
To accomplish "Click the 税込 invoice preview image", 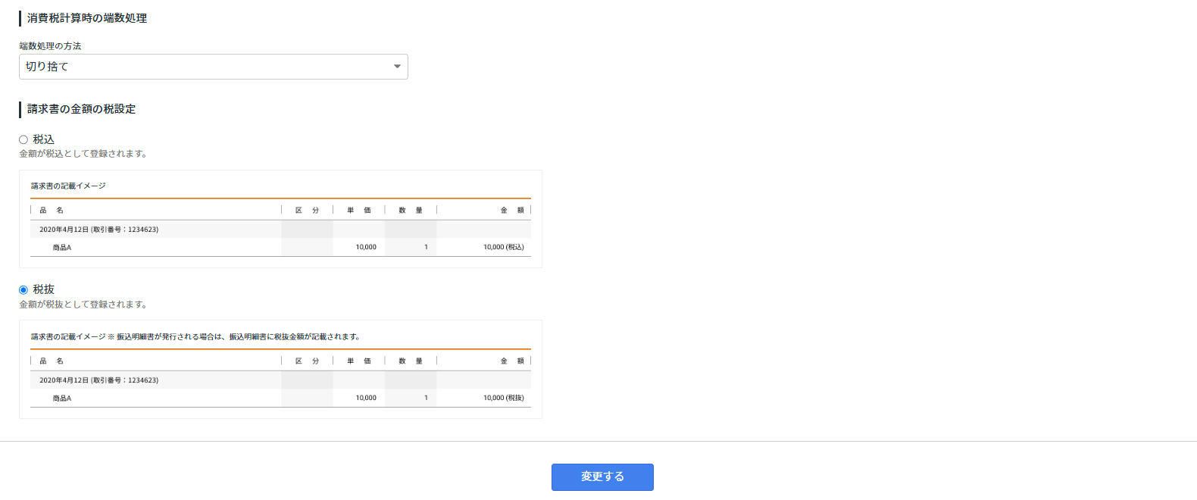I will coord(280,219).
